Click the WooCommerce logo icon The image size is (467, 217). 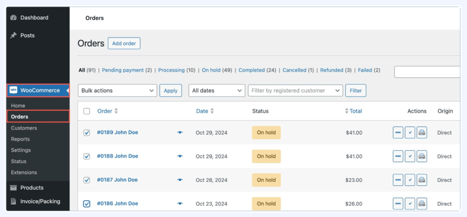(13, 90)
